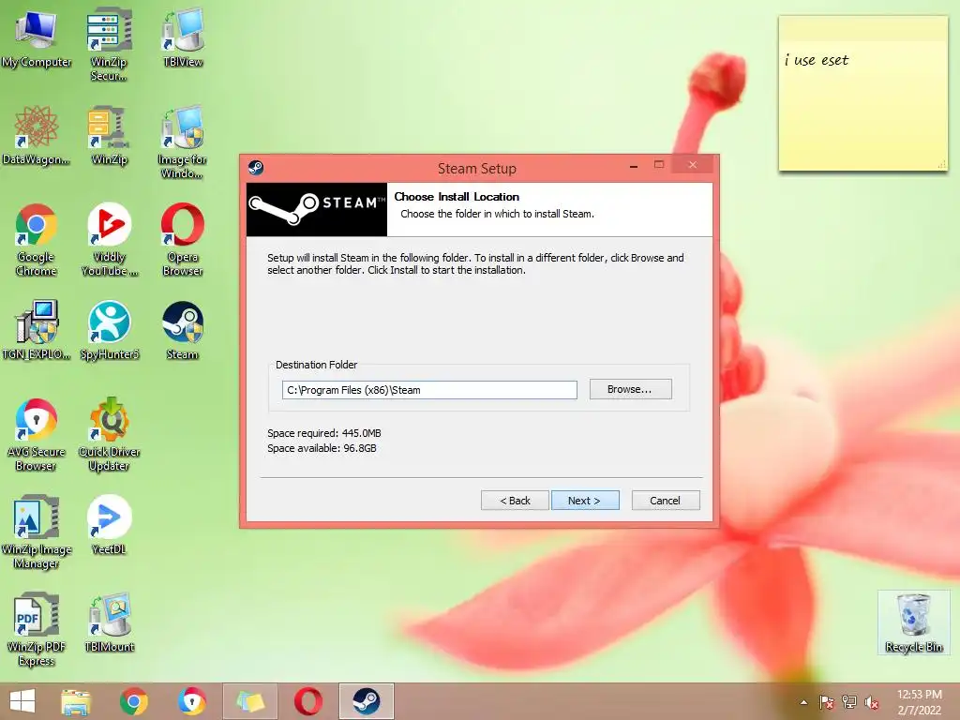Open File Explorer from the taskbar
This screenshot has width=960, height=720.
[75, 701]
